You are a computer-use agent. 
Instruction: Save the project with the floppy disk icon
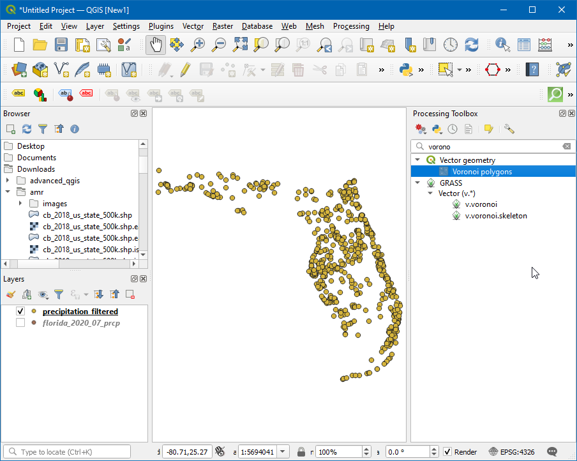(x=61, y=45)
